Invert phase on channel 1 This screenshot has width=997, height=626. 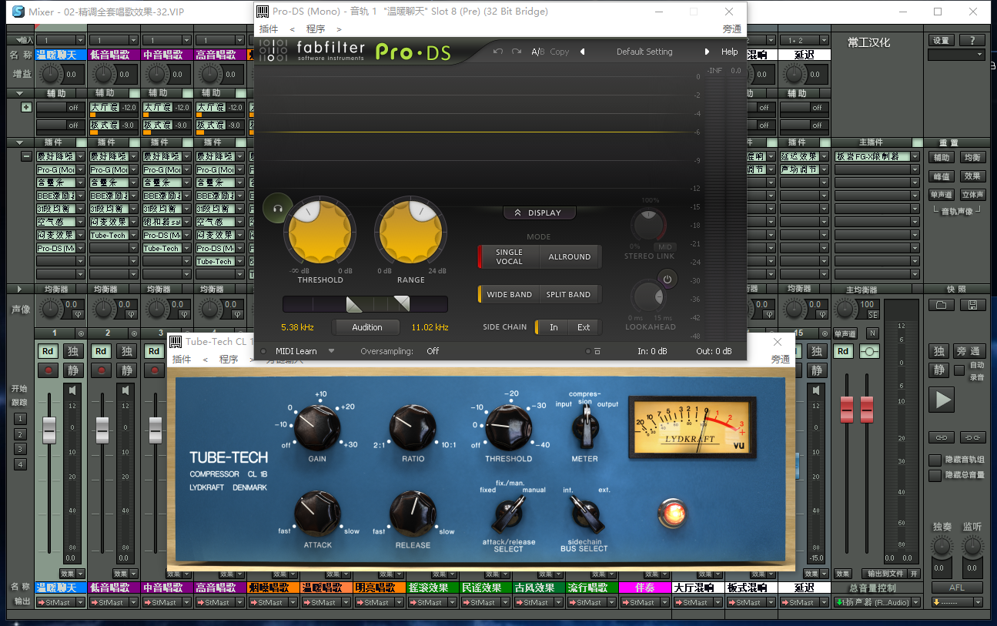[77, 314]
